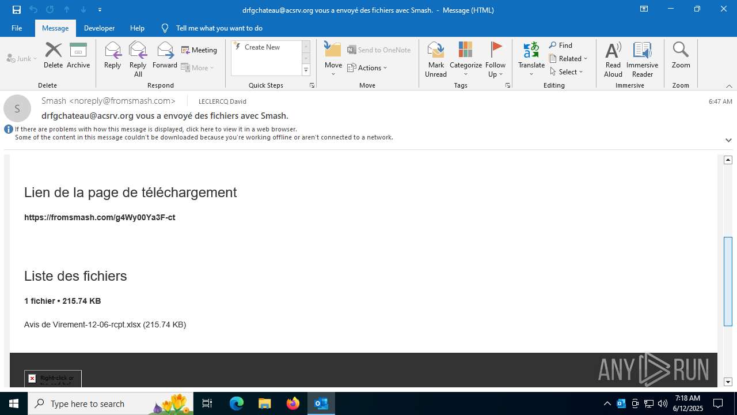737x415 pixels.
Task: Open the Move folder dropdown
Action: (333, 59)
